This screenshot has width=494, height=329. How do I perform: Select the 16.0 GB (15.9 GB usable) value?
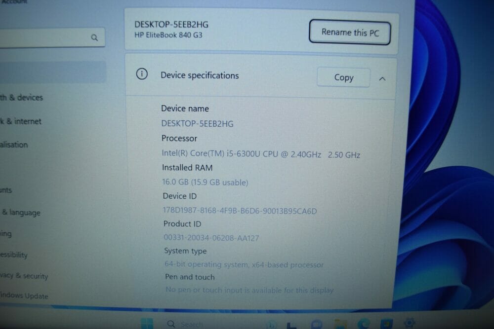click(x=205, y=183)
